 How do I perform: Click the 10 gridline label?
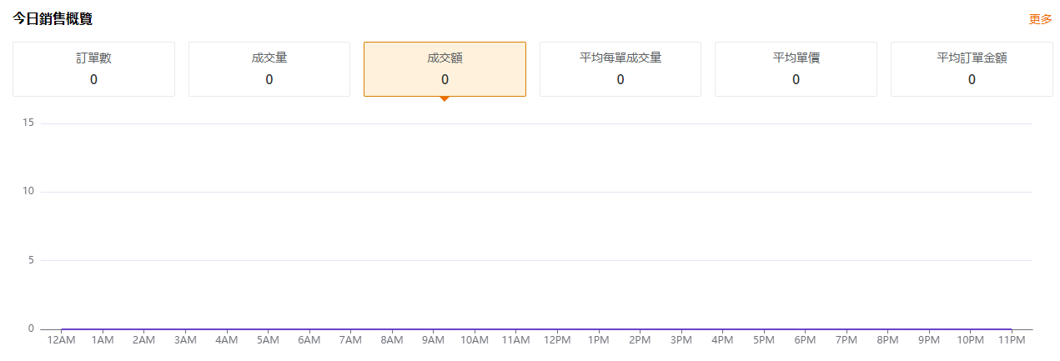pos(28,192)
